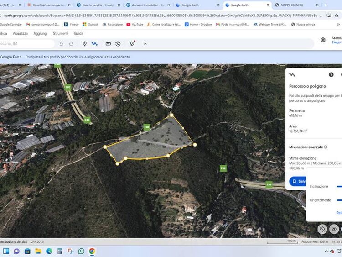Open the Aggiungi menu
Screen dimensions: 342x257
[x=40, y=33]
